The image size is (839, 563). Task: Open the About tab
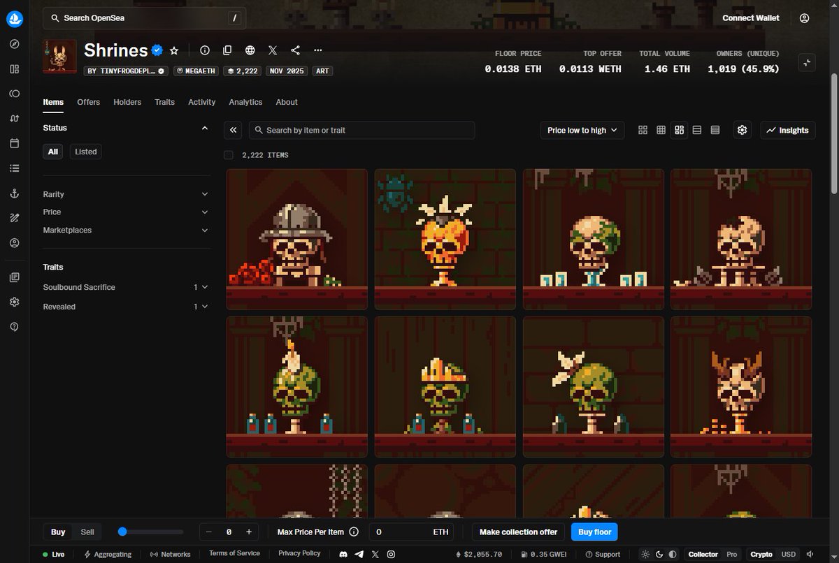tap(287, 102)
